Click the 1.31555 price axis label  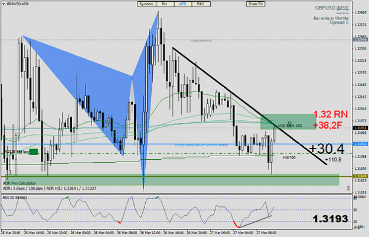361,192
